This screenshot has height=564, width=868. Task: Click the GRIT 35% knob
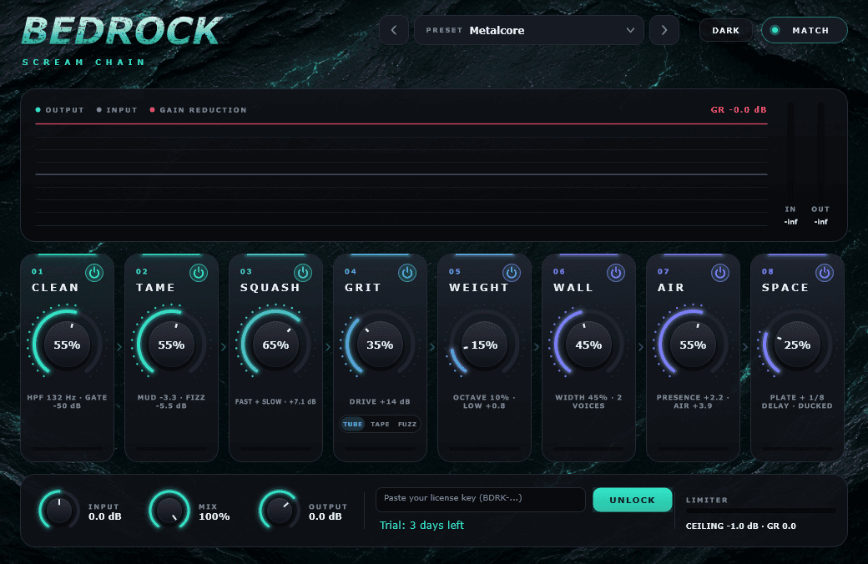click(x=380, y=345)
